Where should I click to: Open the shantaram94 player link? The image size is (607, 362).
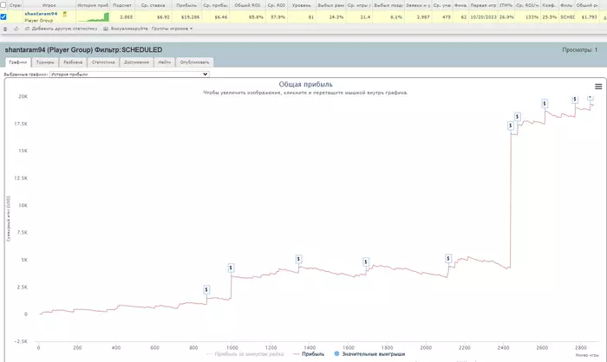(41, 14)
